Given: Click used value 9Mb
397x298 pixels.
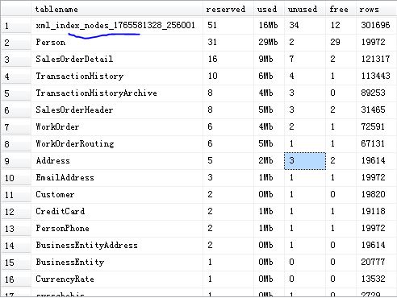Looking at the screenshot, I should click(x=269, y=60).
